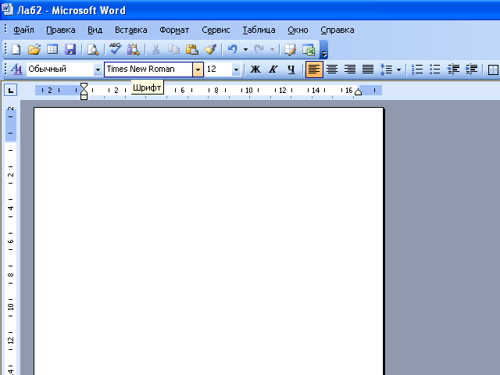The image size is (500, 375).
Task: Insert an Excel worksheet icon
Action: [309, 49]
